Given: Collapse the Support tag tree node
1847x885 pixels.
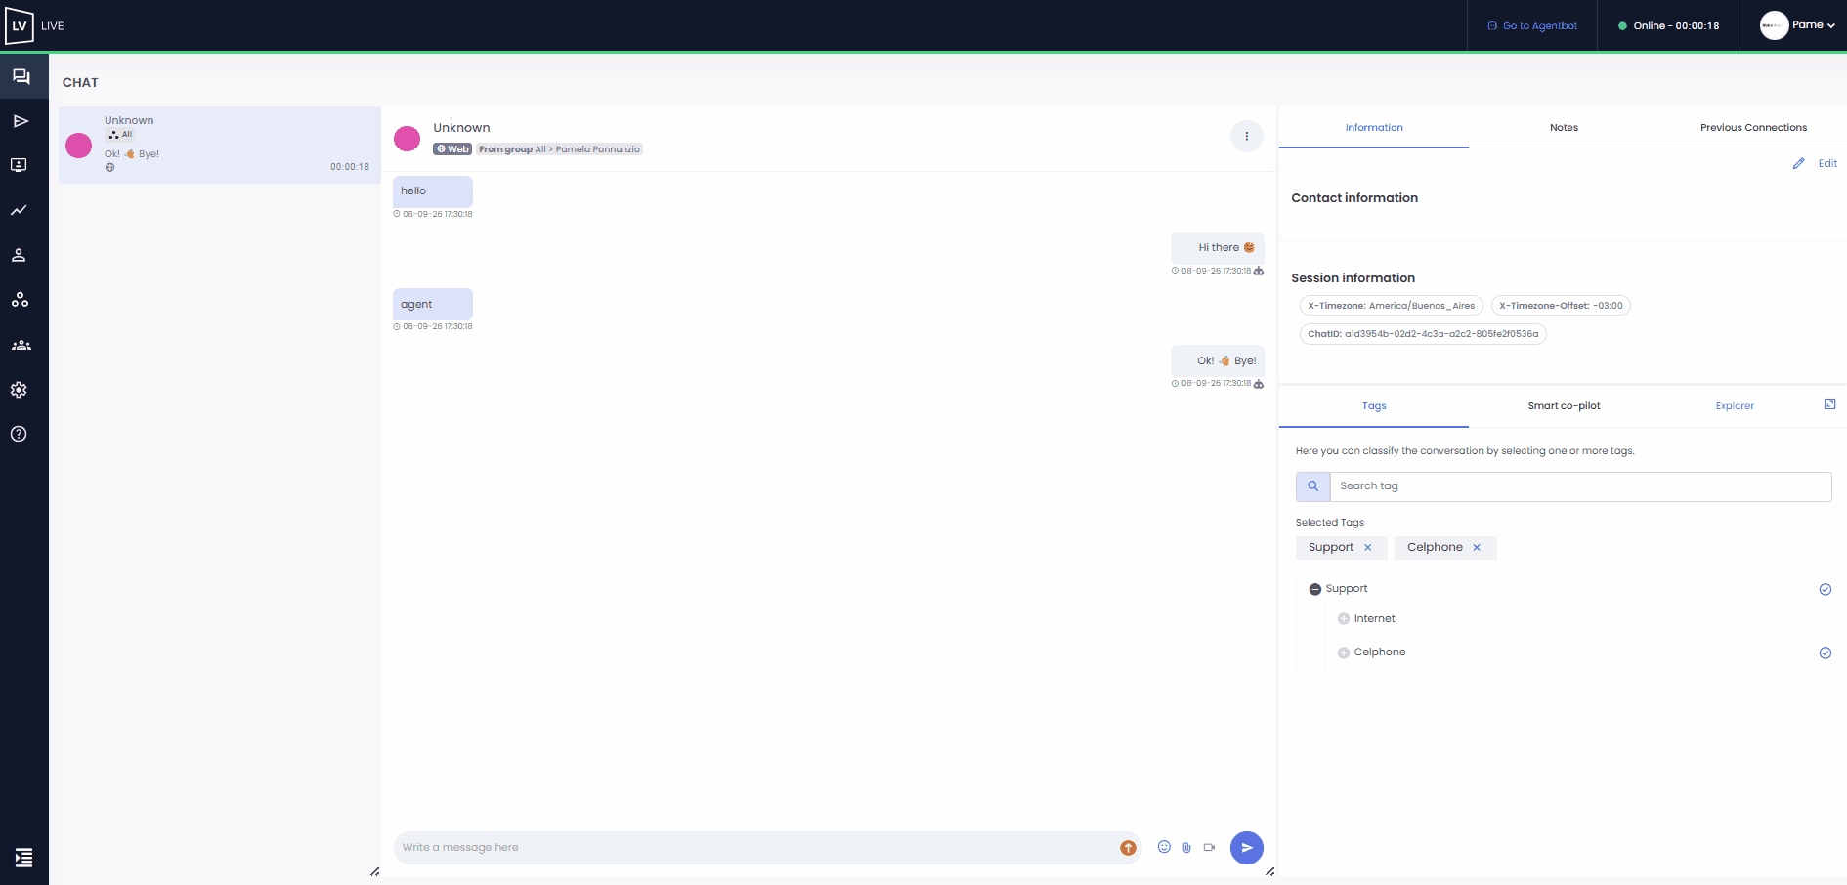Looking at the screenshot, I should [1314, 589].
